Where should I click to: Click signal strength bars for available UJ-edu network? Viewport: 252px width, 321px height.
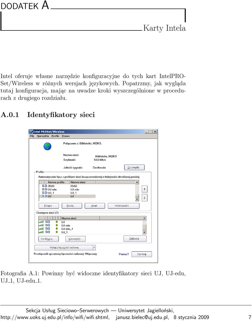41,225
